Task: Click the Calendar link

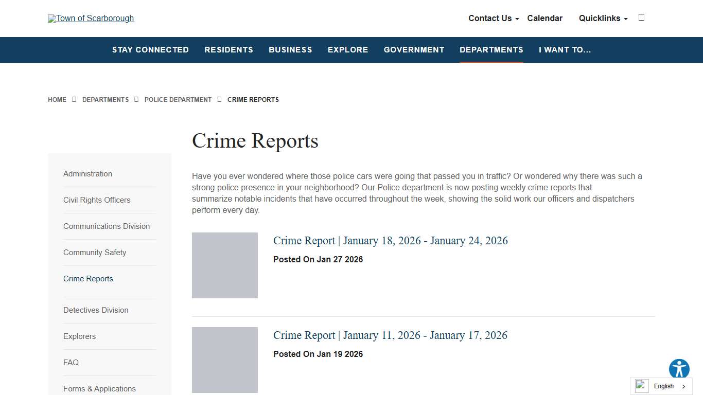Action: [x=544, y=18]
